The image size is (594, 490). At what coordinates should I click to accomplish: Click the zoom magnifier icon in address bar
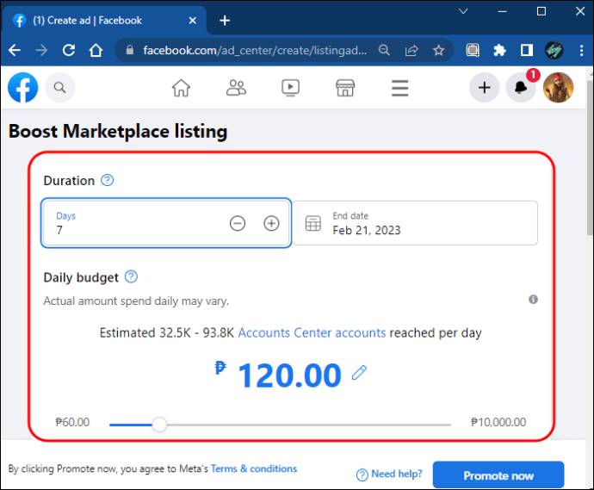pos(384,50)
